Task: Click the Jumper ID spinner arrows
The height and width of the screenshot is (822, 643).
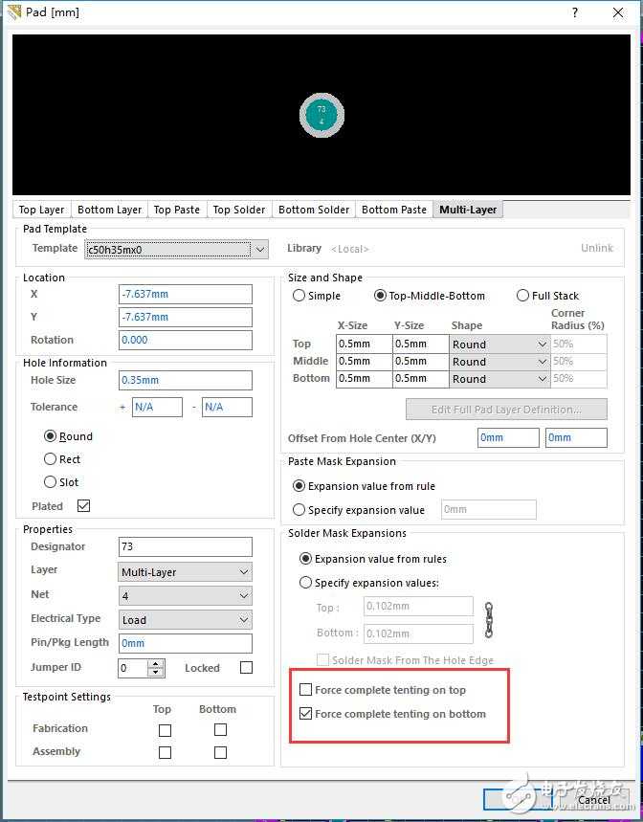Action: 156,668
